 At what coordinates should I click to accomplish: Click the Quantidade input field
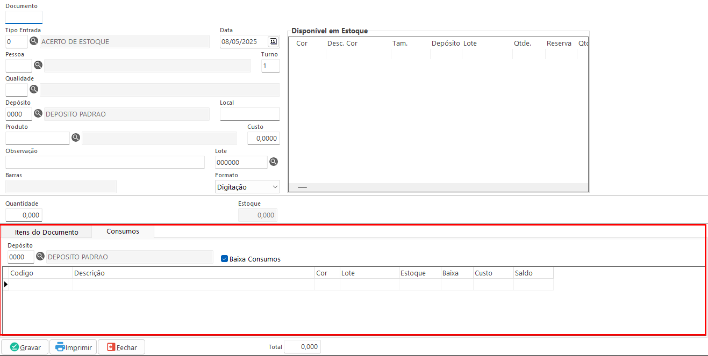click(x=24, y=215)
